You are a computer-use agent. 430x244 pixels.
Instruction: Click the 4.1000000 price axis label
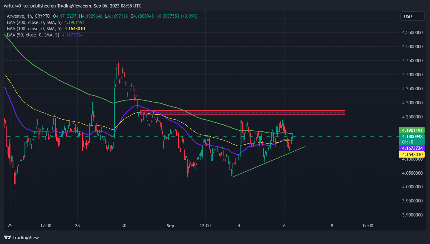pyautogui.click(x=412, y=159)
